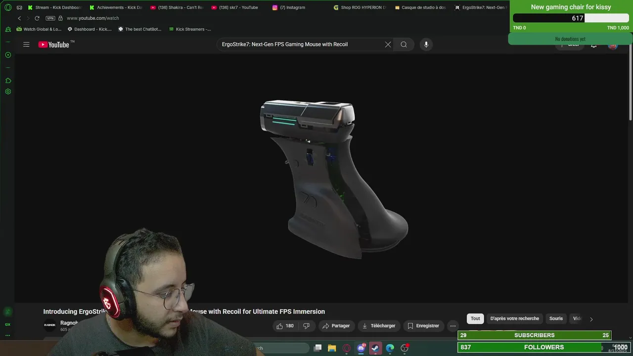Open Watch Global & Lo... bookmark
This screenshot has height=356, width=633.
tap(39, 29)
